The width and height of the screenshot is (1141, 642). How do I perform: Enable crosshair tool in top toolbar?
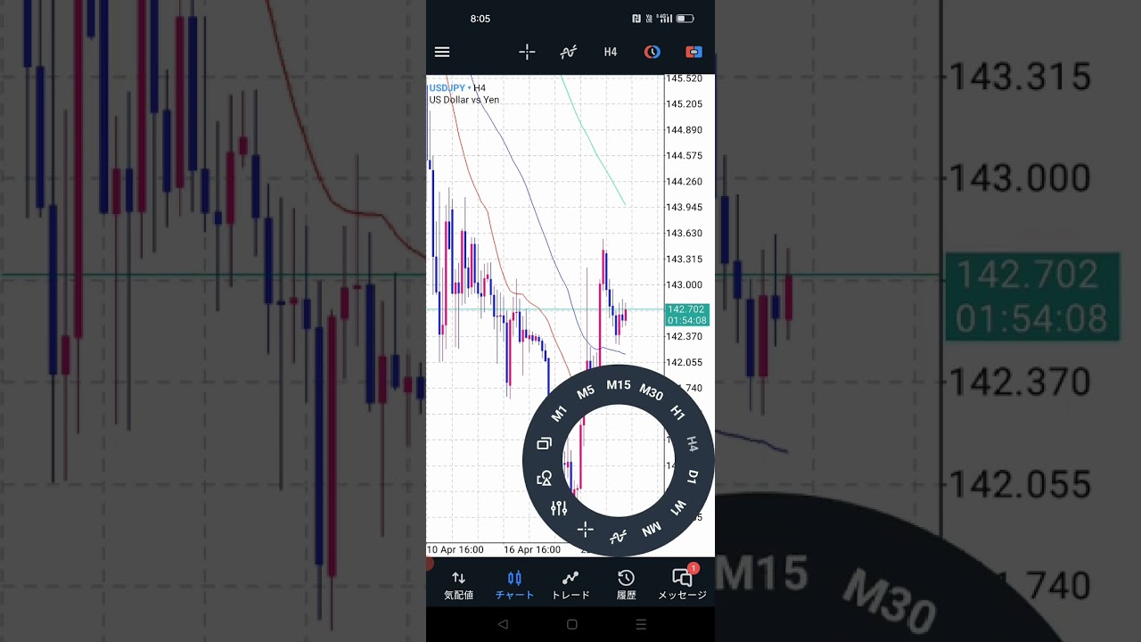[527, 52]
